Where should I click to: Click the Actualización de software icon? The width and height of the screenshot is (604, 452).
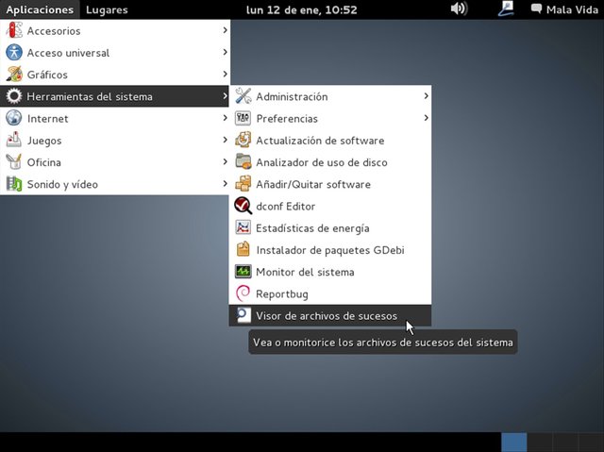coord(243,141)
